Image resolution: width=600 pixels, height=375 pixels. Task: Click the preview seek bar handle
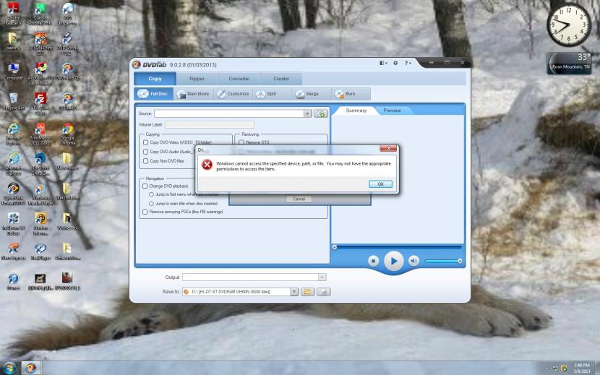[335, 247]
